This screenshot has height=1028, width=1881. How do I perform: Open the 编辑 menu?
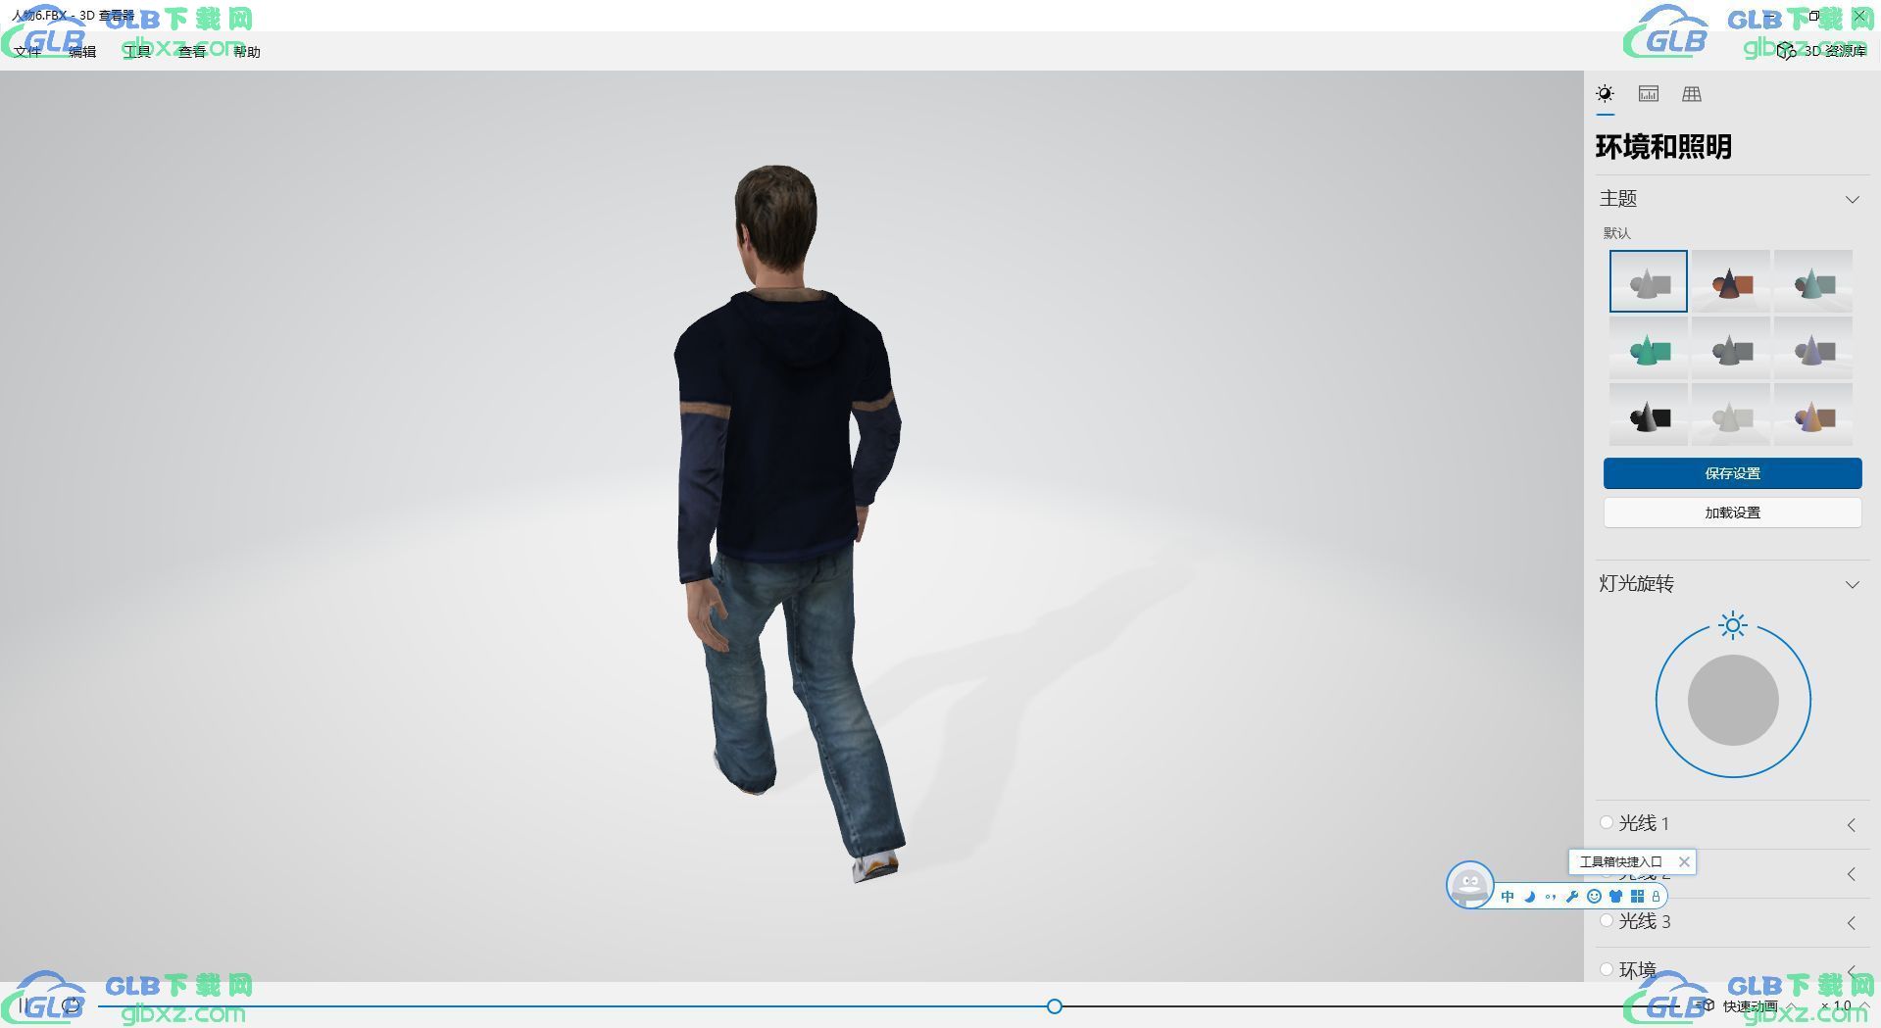(x=82, y=52)
